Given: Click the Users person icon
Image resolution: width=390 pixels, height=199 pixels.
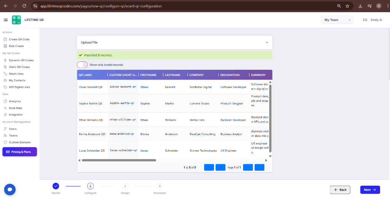Looking at the screenshot, I should coord(5,129).
